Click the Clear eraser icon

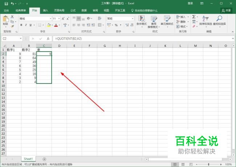pos(194,27)
